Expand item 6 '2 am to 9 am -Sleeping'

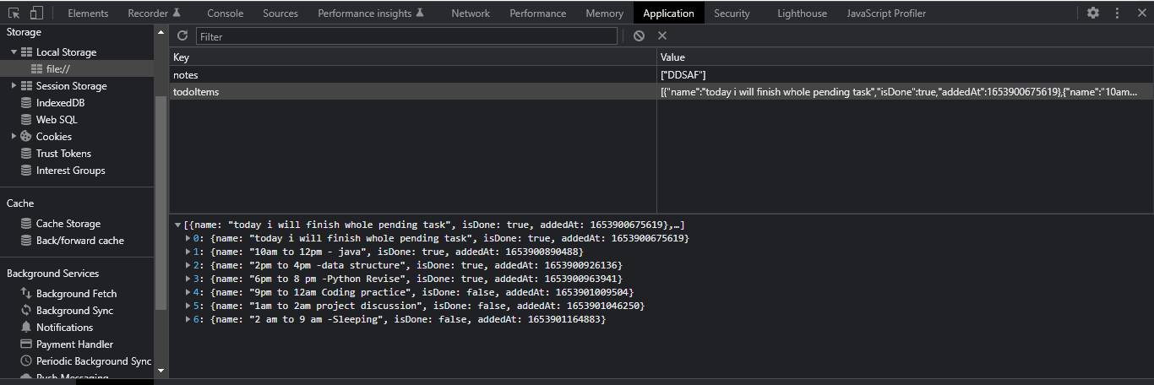(188, 320)
